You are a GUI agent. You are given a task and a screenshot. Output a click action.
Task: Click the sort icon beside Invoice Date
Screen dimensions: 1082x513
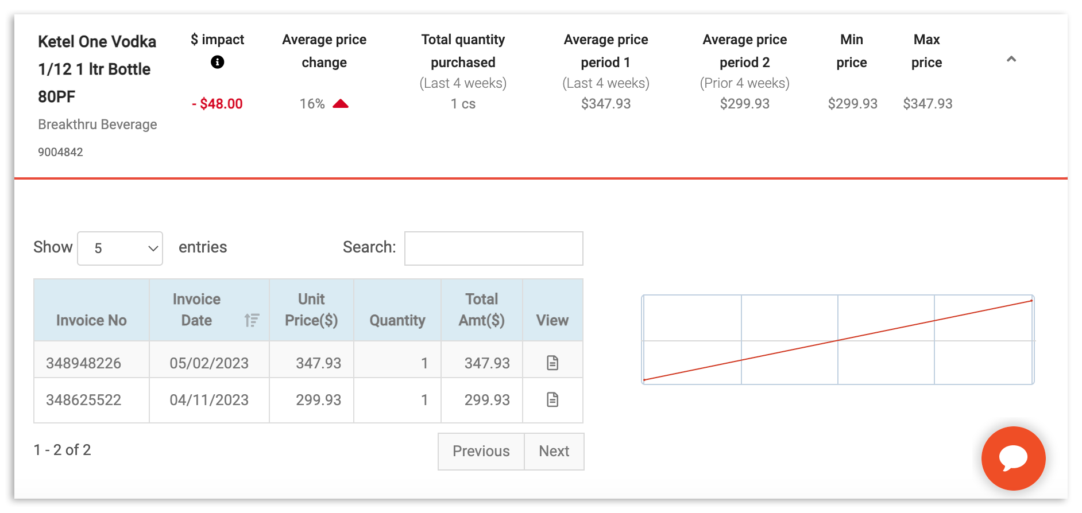coord(250,320)
